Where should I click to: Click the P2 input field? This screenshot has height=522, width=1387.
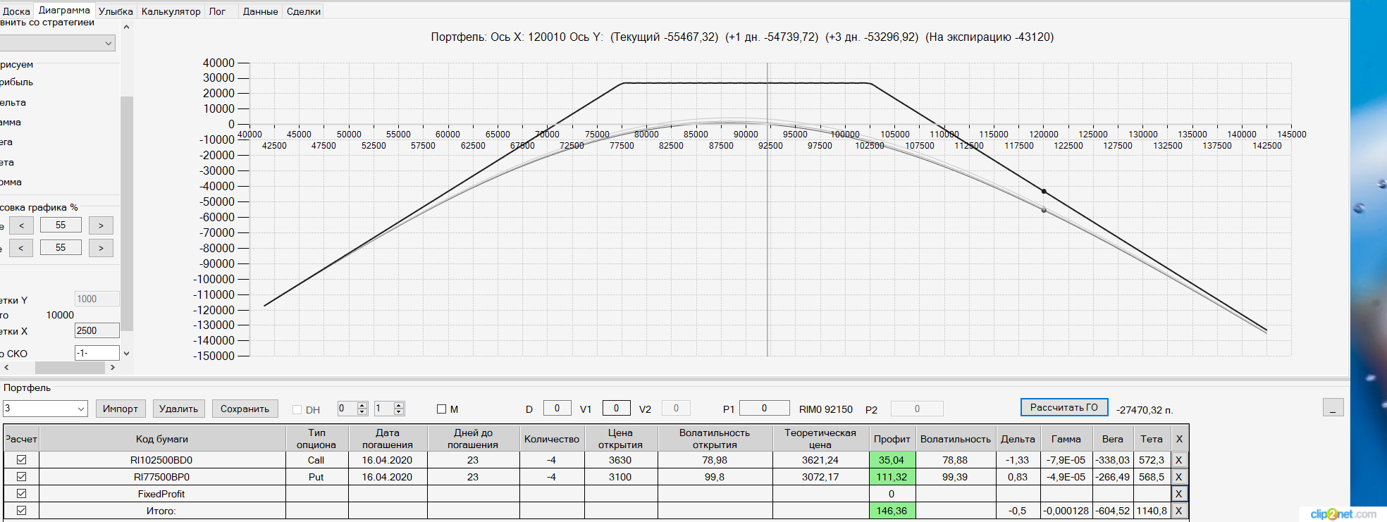coord(917,409)
